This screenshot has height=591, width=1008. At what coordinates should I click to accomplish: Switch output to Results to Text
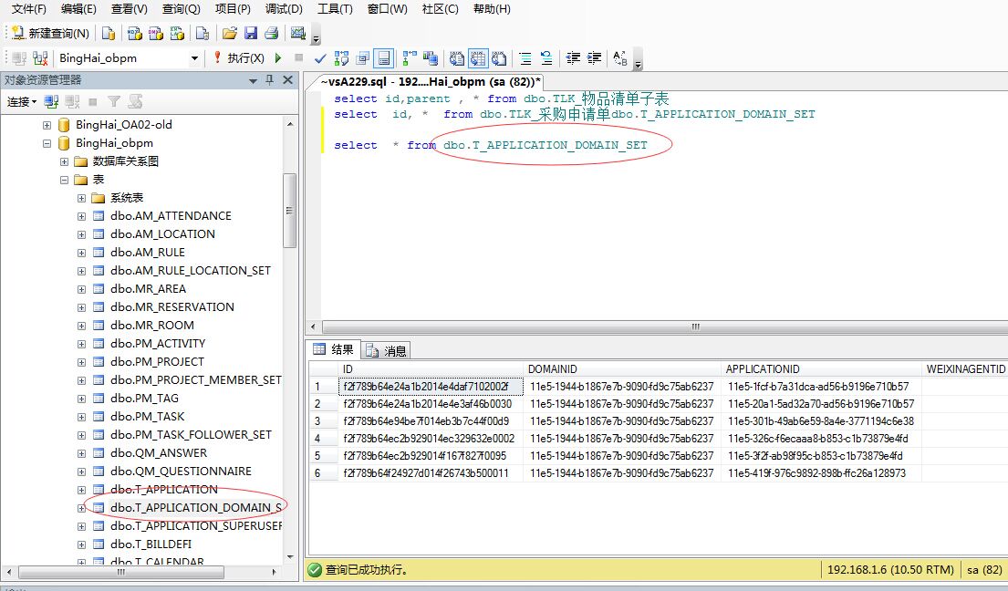tap(456, 58)
